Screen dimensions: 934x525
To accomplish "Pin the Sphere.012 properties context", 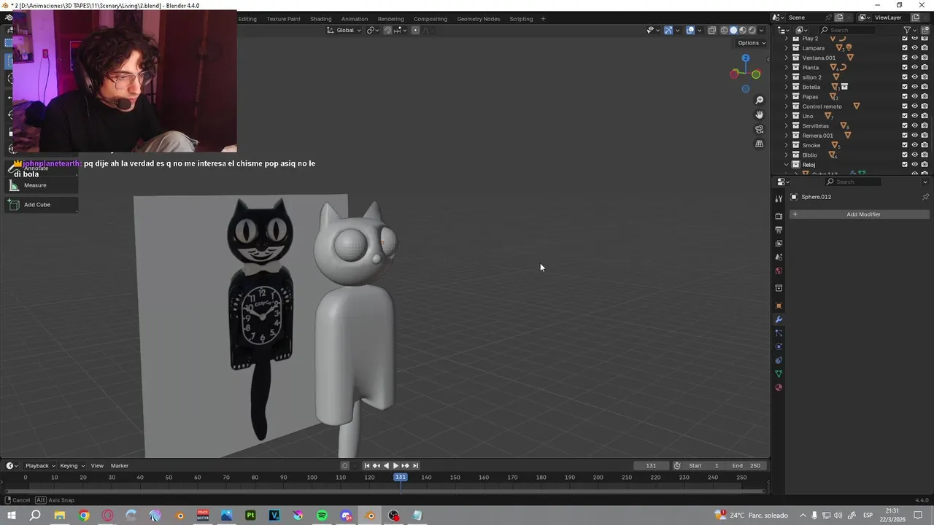I will point(925,197).
